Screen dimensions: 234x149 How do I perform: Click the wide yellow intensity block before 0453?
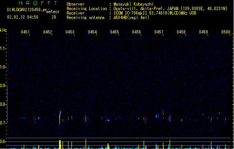[x=60, y=145]
